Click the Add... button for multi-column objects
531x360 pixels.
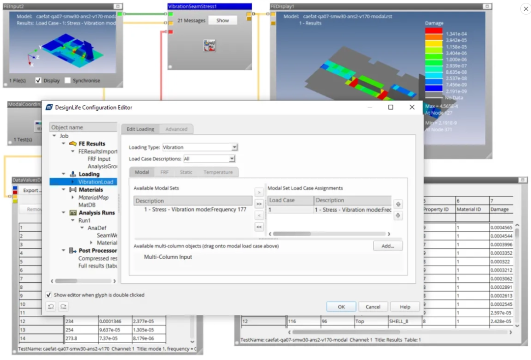point(388,246)
